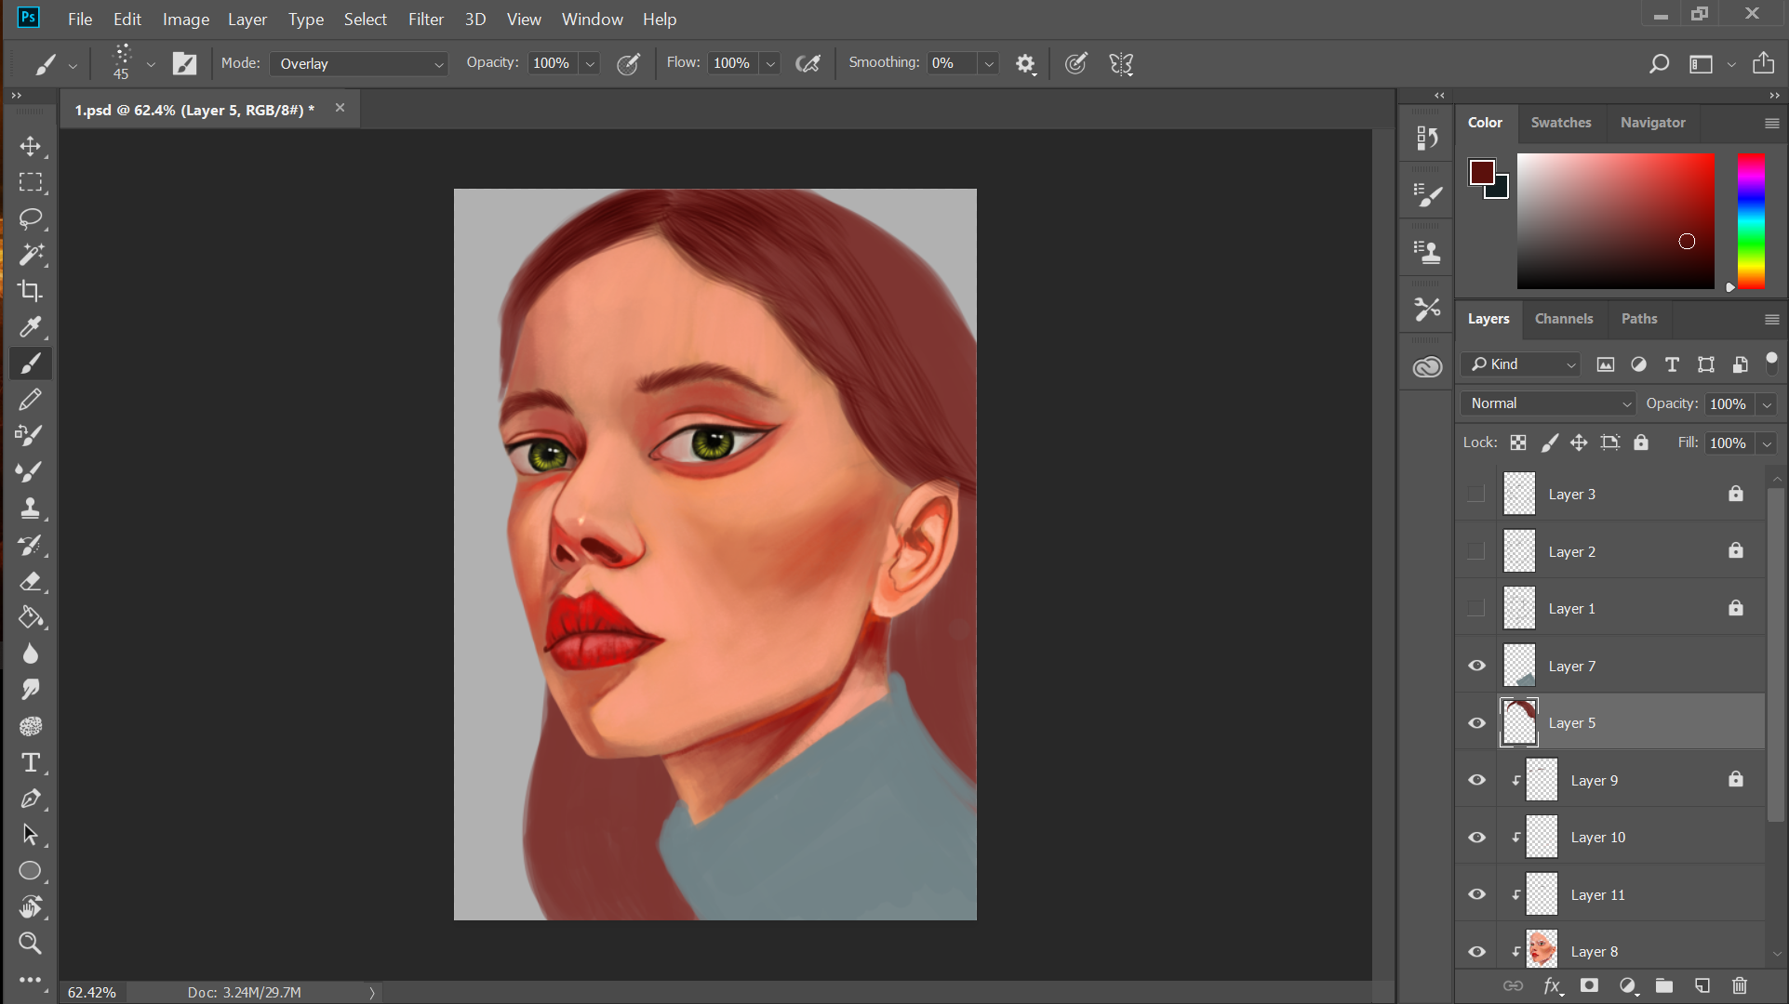Open the brush Mode Overlay dropdown
The width and height of the screenshot is (1789, 1004).
359,64
